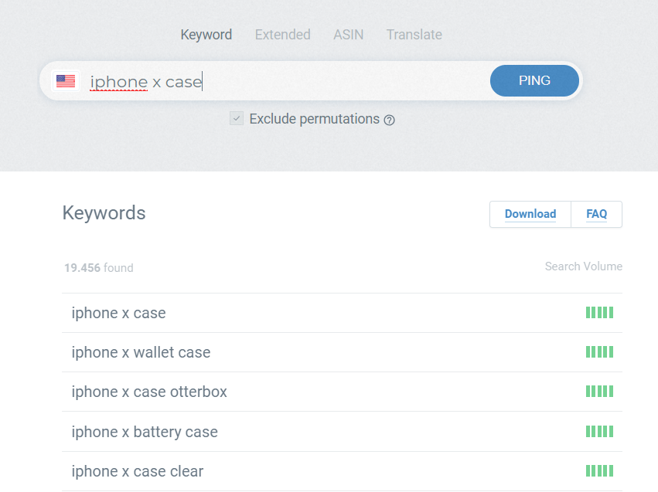Click search volume bars for iphone x case
658x492 pixels.
click(x=599, y=313)
